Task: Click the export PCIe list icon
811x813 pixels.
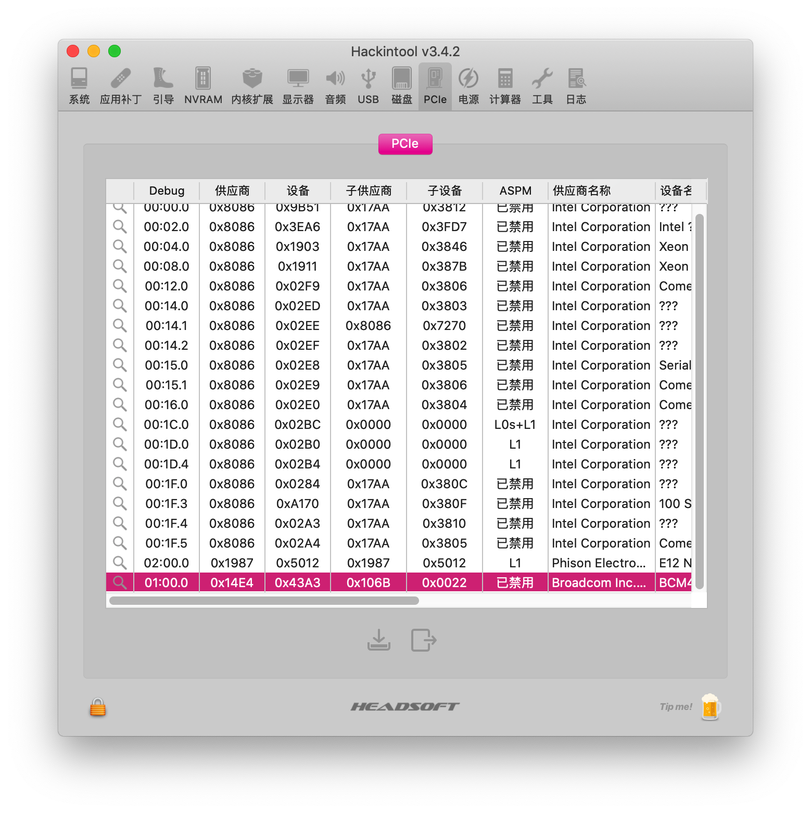Action: tap(424, 640)
